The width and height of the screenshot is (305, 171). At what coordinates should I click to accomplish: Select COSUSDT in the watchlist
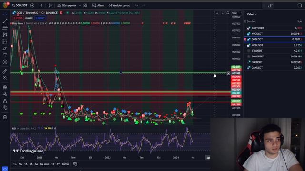click(274, 62)
